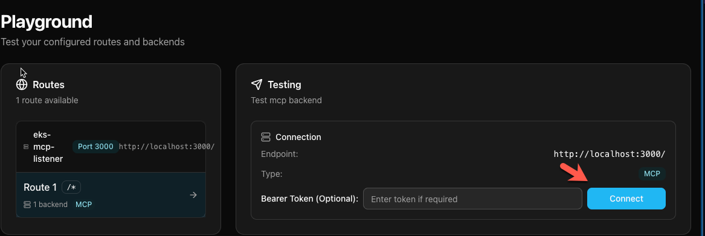This screenshot has width=705, height=236.
Task: Click the Playground page heading
Action: coord(47,22)
